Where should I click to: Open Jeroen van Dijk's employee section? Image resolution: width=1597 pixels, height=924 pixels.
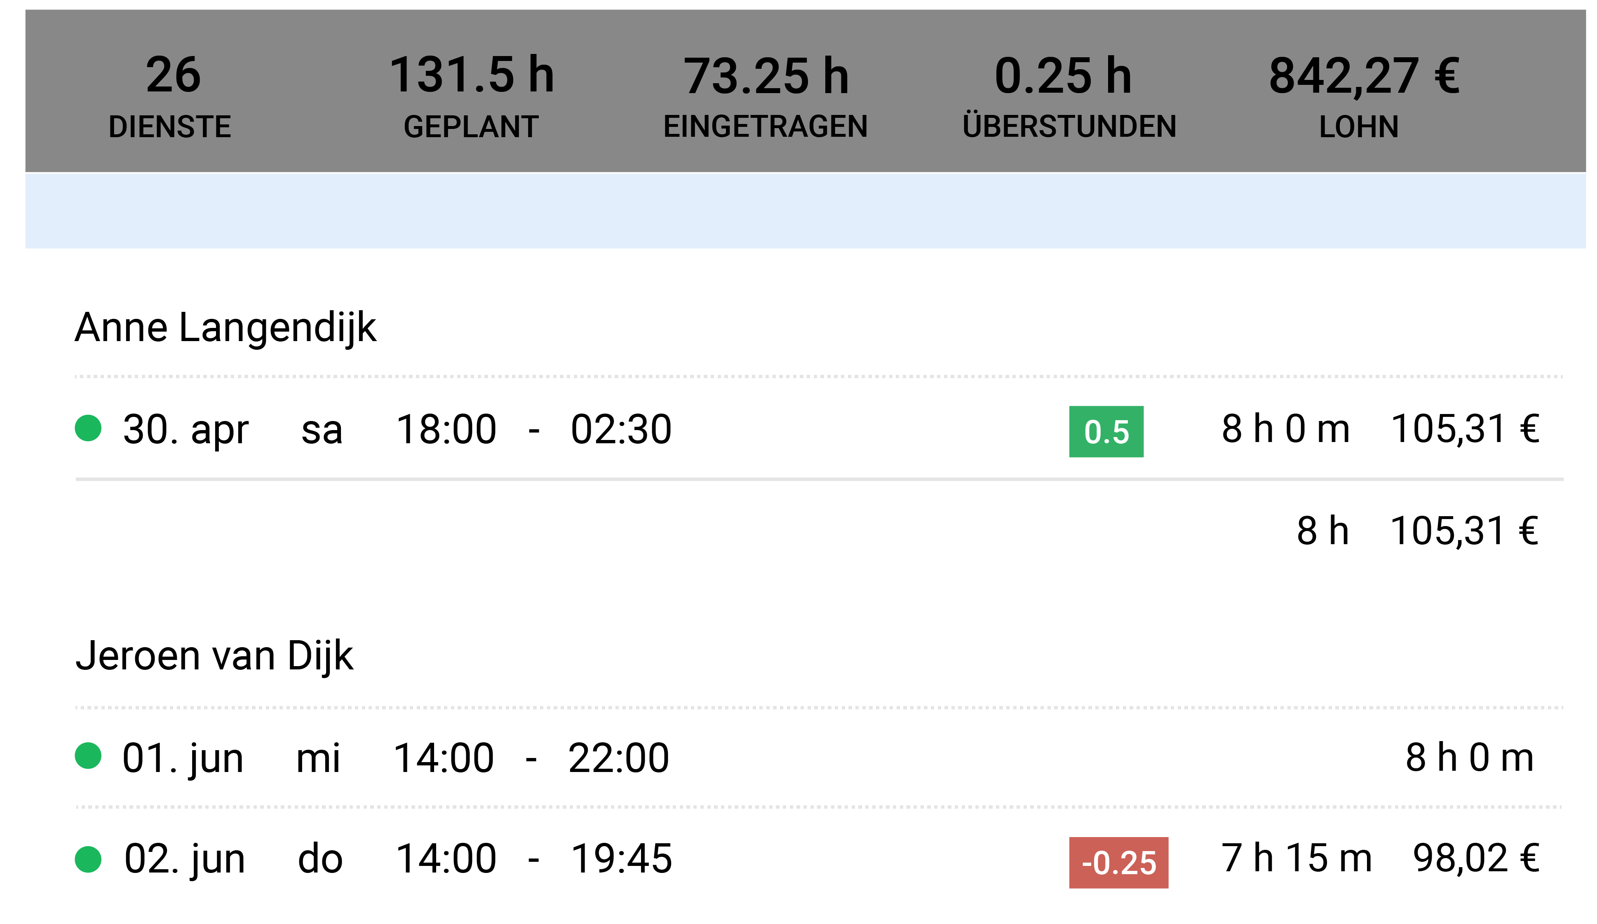(214, 655)
